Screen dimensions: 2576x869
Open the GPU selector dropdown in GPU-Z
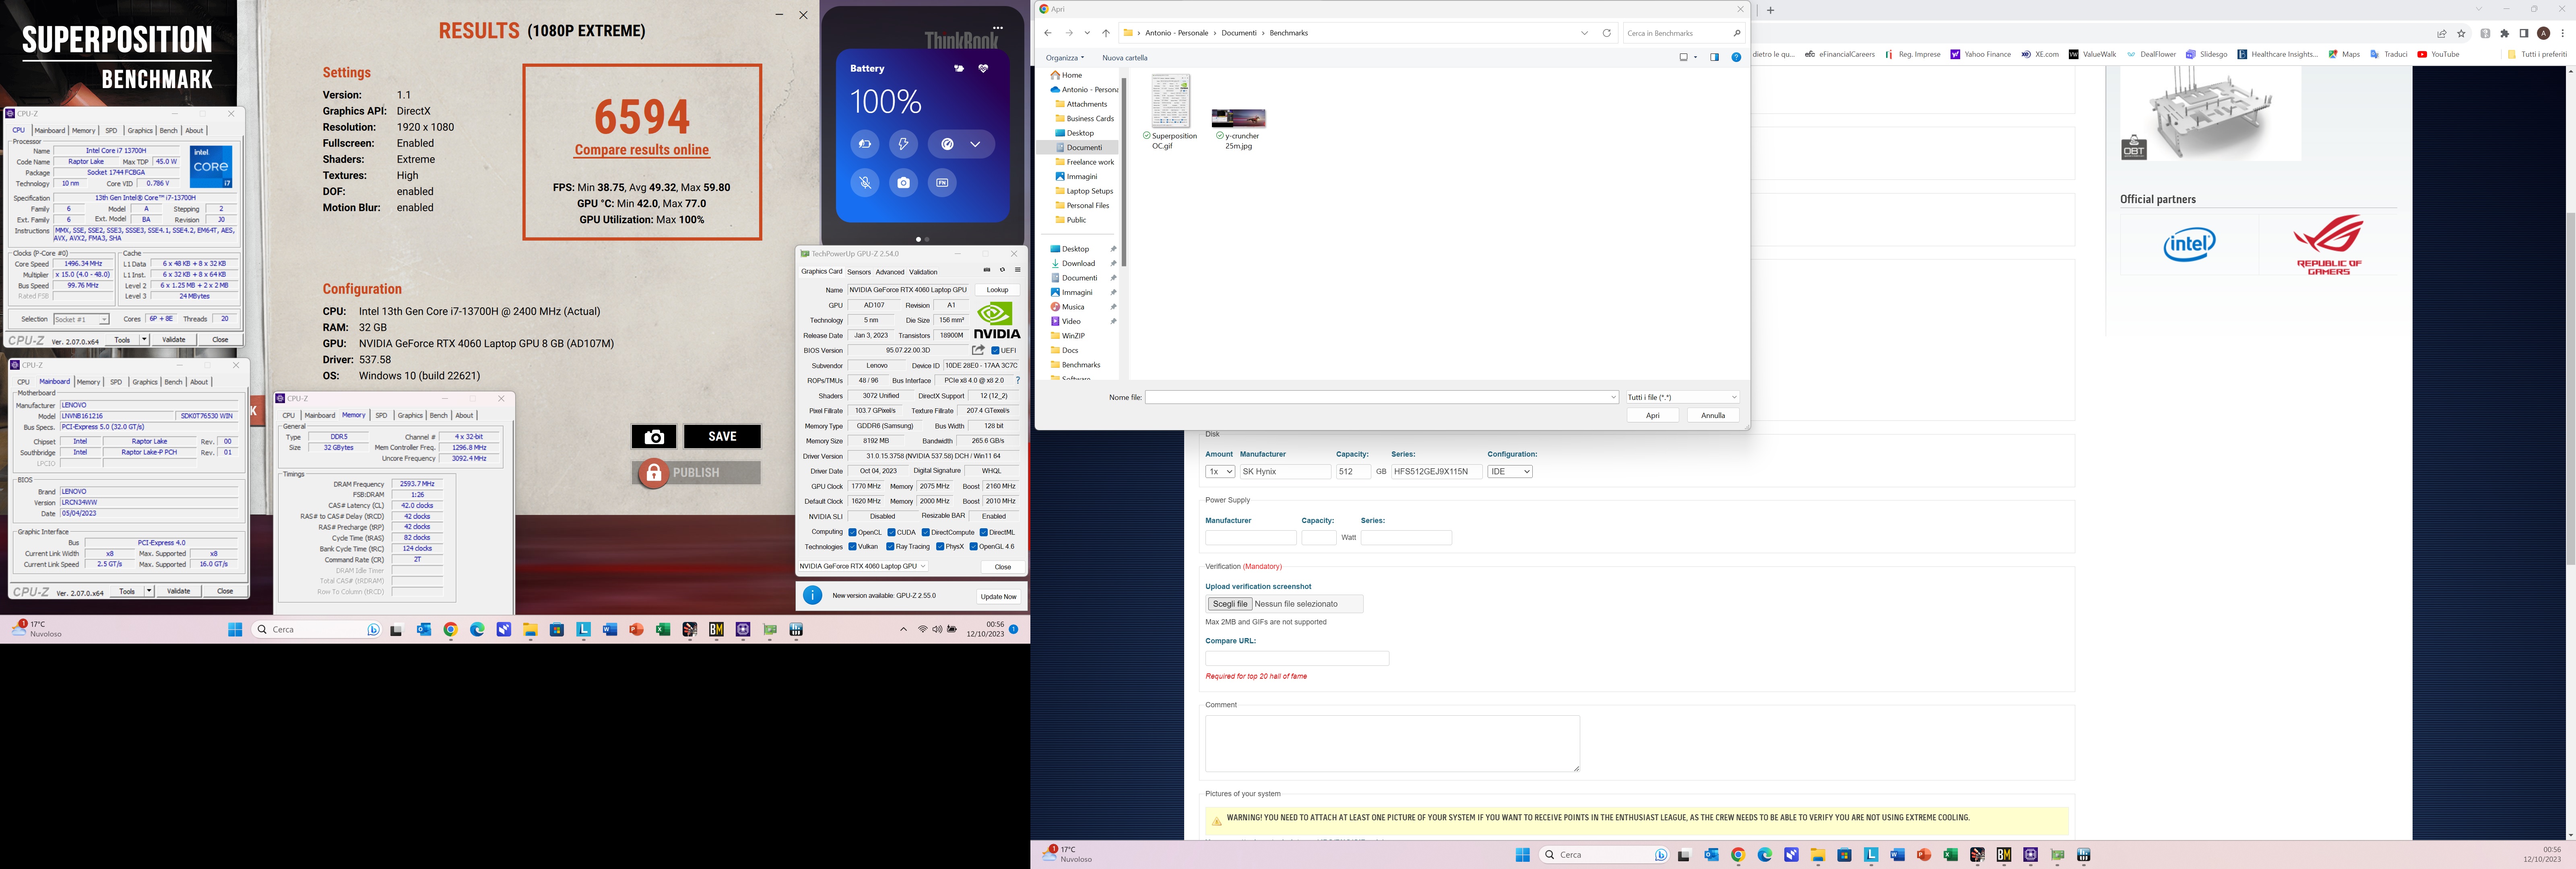pos(863,566)
